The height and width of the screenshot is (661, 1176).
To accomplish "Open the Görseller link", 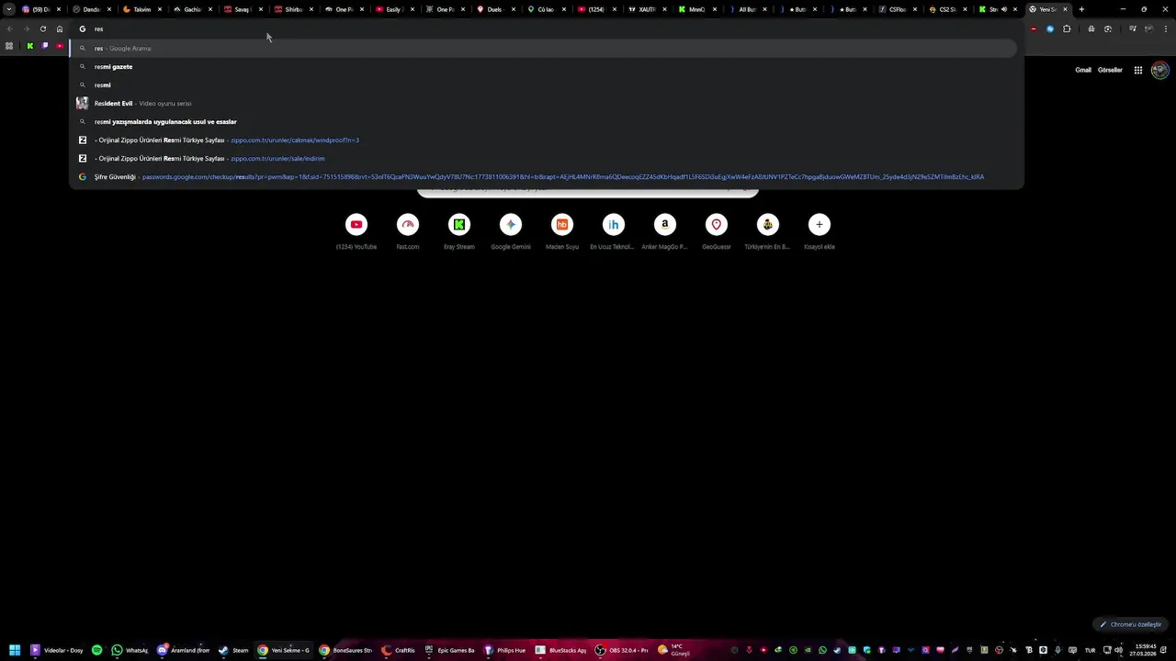I will [x=1110, y=70].
